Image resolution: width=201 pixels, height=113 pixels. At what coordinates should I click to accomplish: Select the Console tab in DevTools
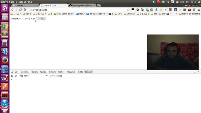click(88, 72)
